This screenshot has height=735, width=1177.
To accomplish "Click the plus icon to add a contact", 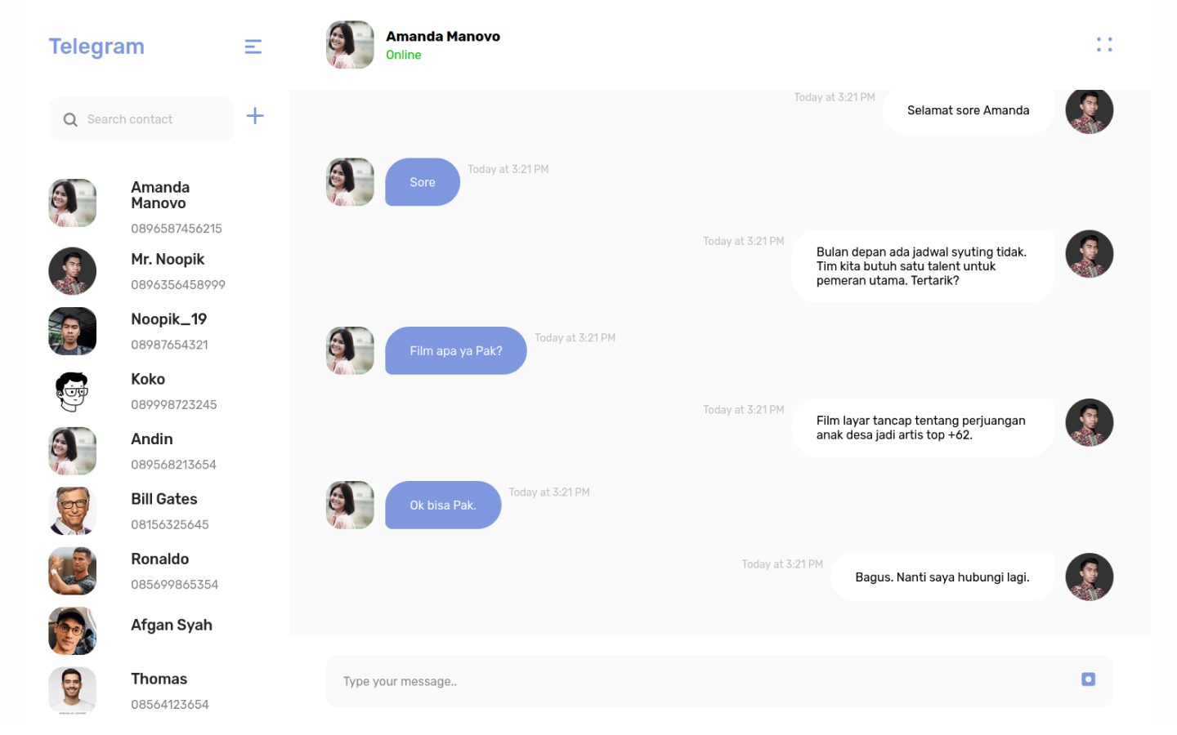I will click(255, 116).
